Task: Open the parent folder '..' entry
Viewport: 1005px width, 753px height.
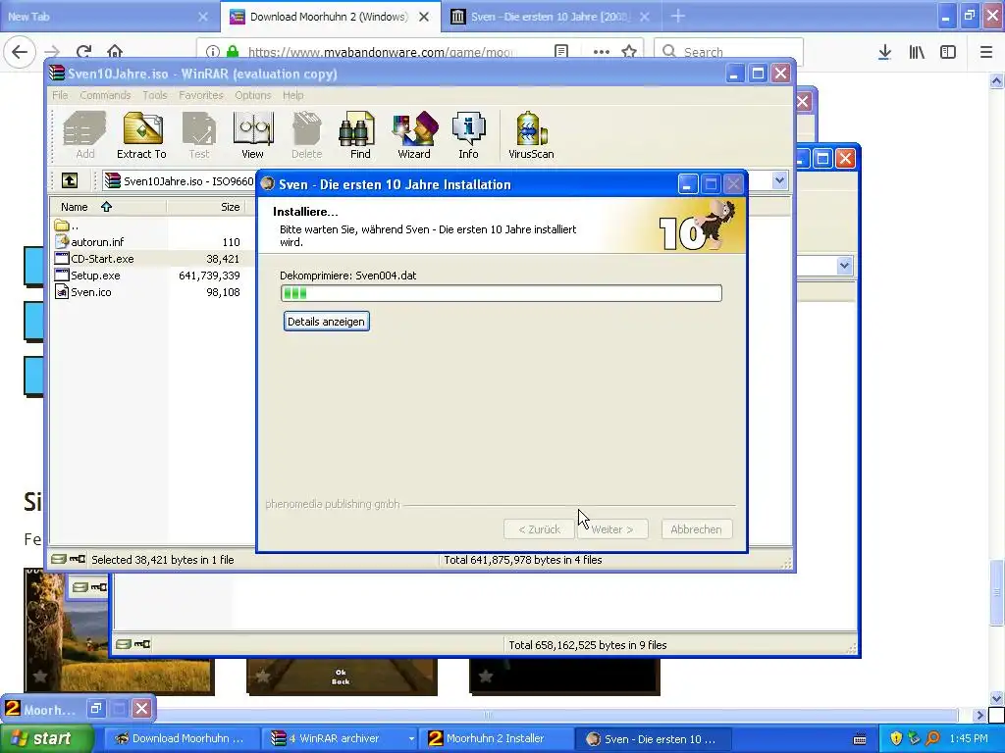Action: [x=67, y=226]
